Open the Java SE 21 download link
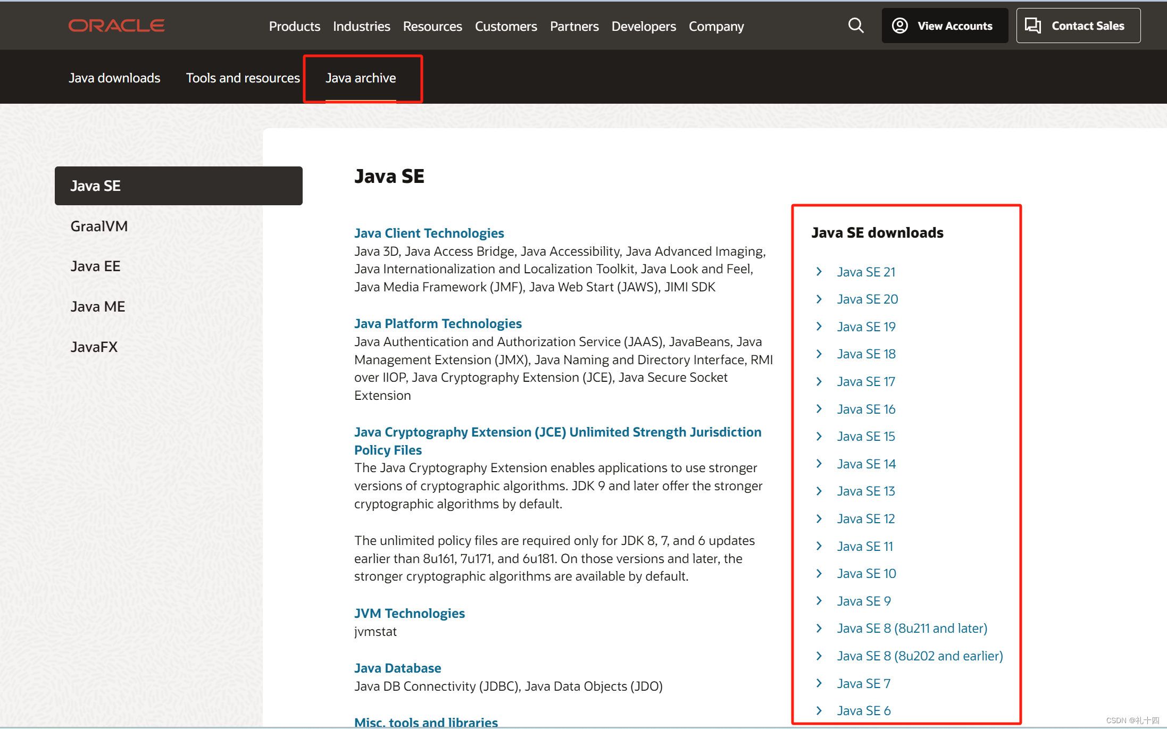The height and width of the screenshot is (729, 1167). point(866,272)
